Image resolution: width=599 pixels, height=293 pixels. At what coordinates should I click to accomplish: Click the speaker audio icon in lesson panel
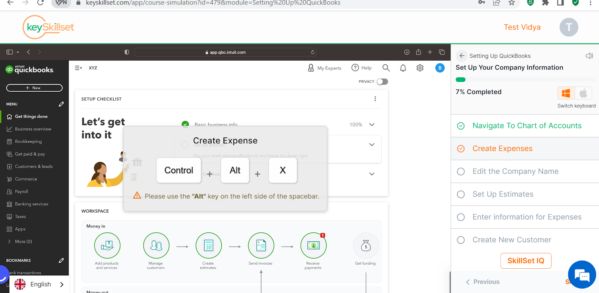pos(589,56)
